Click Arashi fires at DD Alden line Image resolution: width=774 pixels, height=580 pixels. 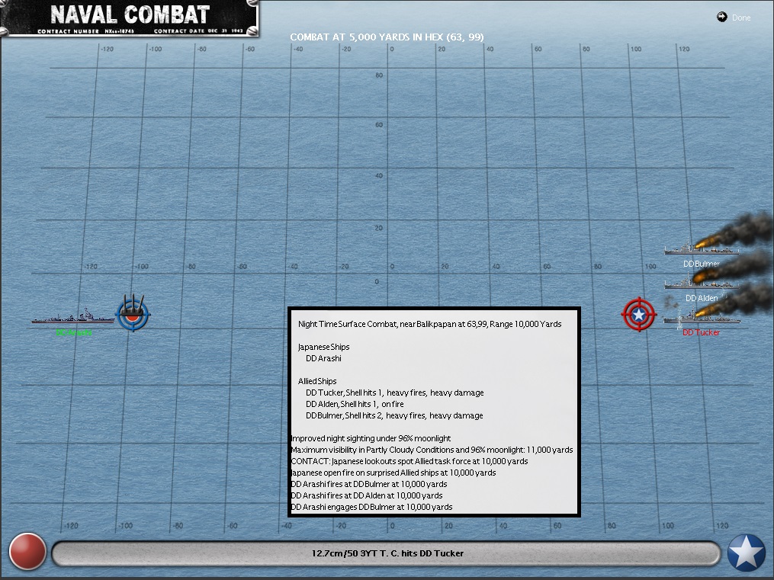[x=367, y=495]
